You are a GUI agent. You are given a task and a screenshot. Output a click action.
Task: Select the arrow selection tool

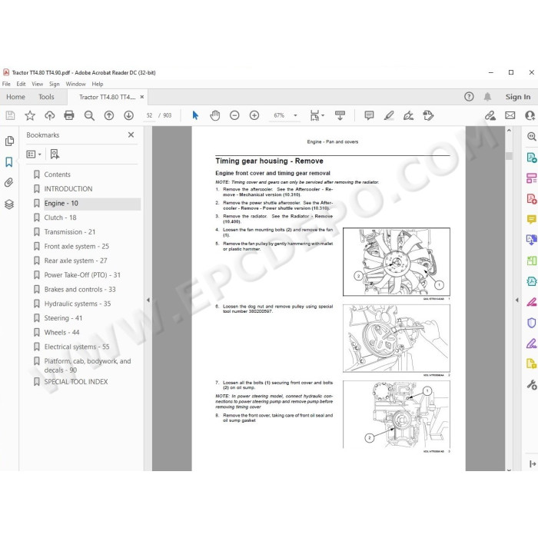195,115
